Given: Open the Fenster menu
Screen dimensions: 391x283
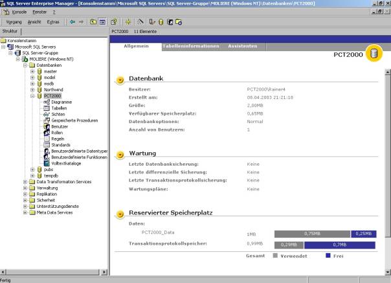Looking at the screenshot, I should point(39,12).
